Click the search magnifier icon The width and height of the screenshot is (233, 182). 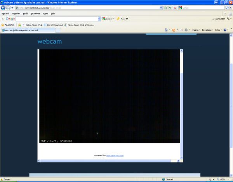227,8
